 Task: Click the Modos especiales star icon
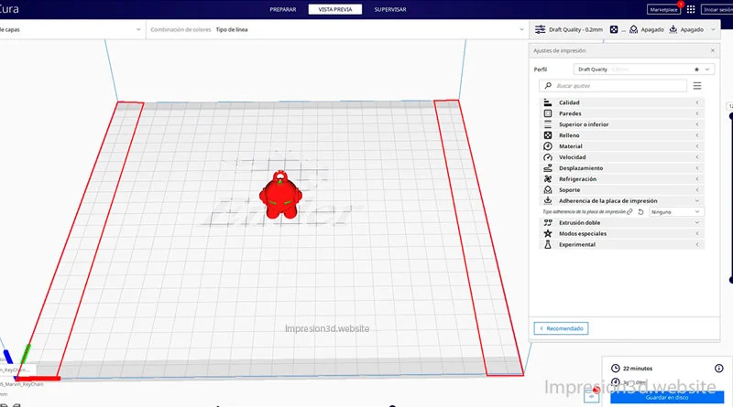[x=548, y=233]
